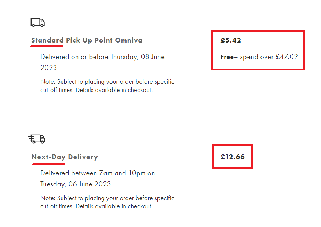Click 'Delivered on or before Thursday, 08 June' text
This screenshot has width=321, height=227.
point(102,57)
